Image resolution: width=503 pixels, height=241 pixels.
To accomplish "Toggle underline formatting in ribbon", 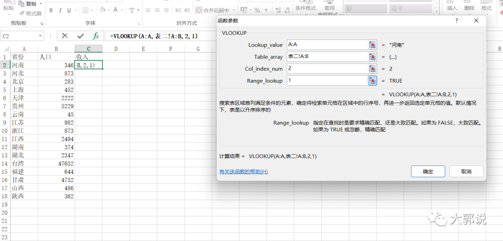I will point(69,10).
